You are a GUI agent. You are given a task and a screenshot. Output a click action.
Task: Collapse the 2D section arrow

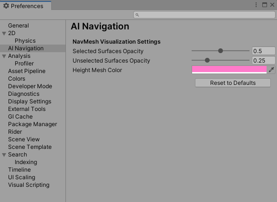coord(4,33)
